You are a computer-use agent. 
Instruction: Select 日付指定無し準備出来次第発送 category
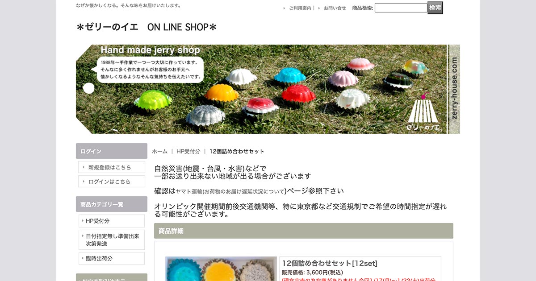click(112, 240)
